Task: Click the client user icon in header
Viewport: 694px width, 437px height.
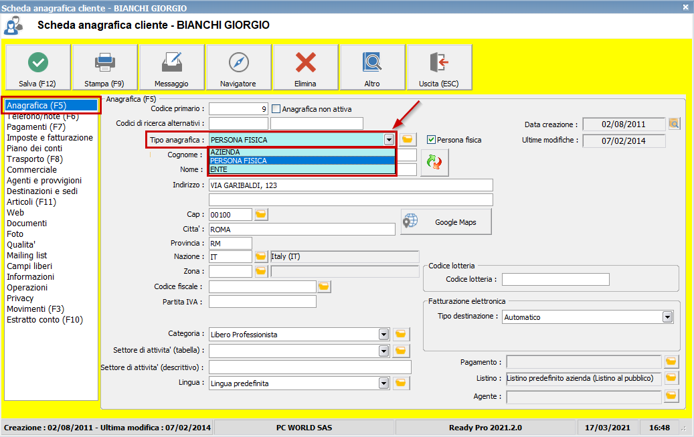Action: [x=13, y=25]
